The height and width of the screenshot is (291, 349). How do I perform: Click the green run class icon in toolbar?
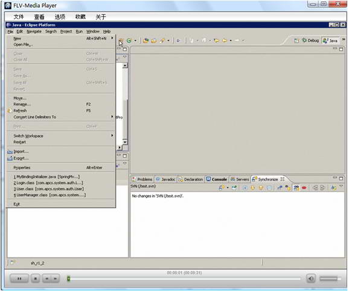coord(129,40)
